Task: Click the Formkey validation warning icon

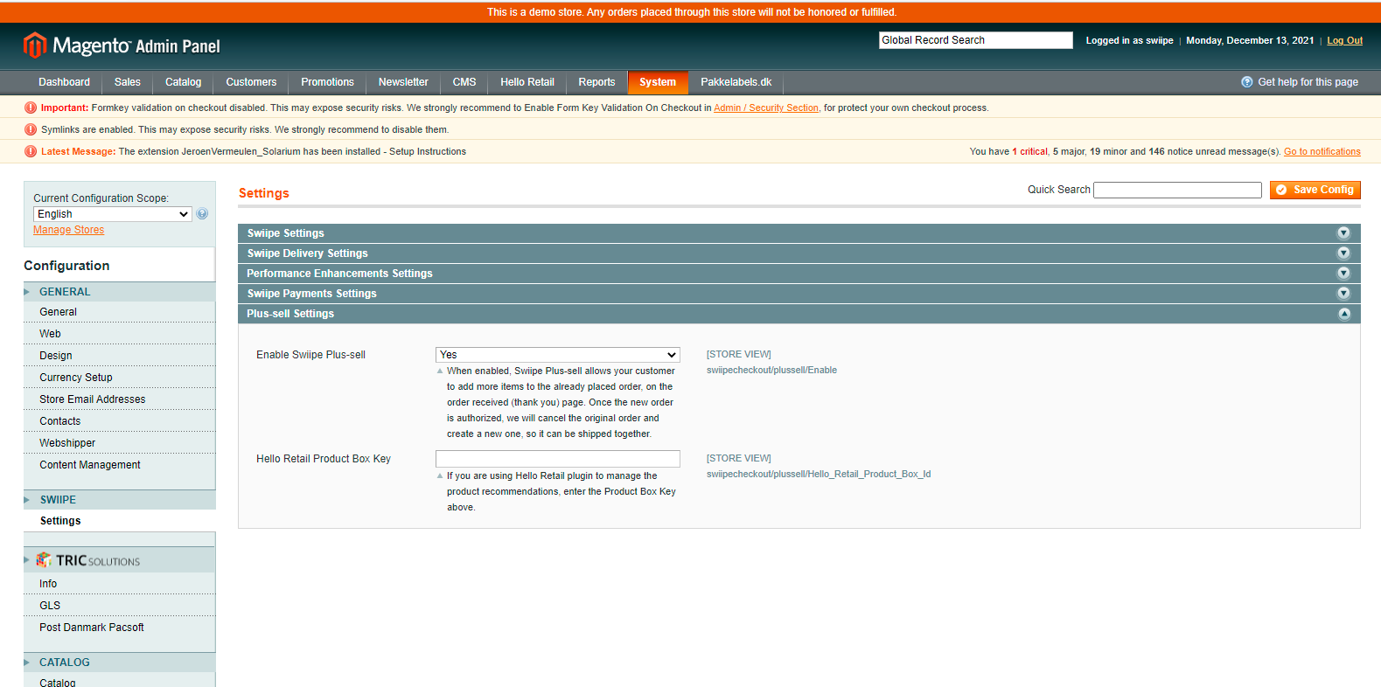Action: [x=31, y=108]
